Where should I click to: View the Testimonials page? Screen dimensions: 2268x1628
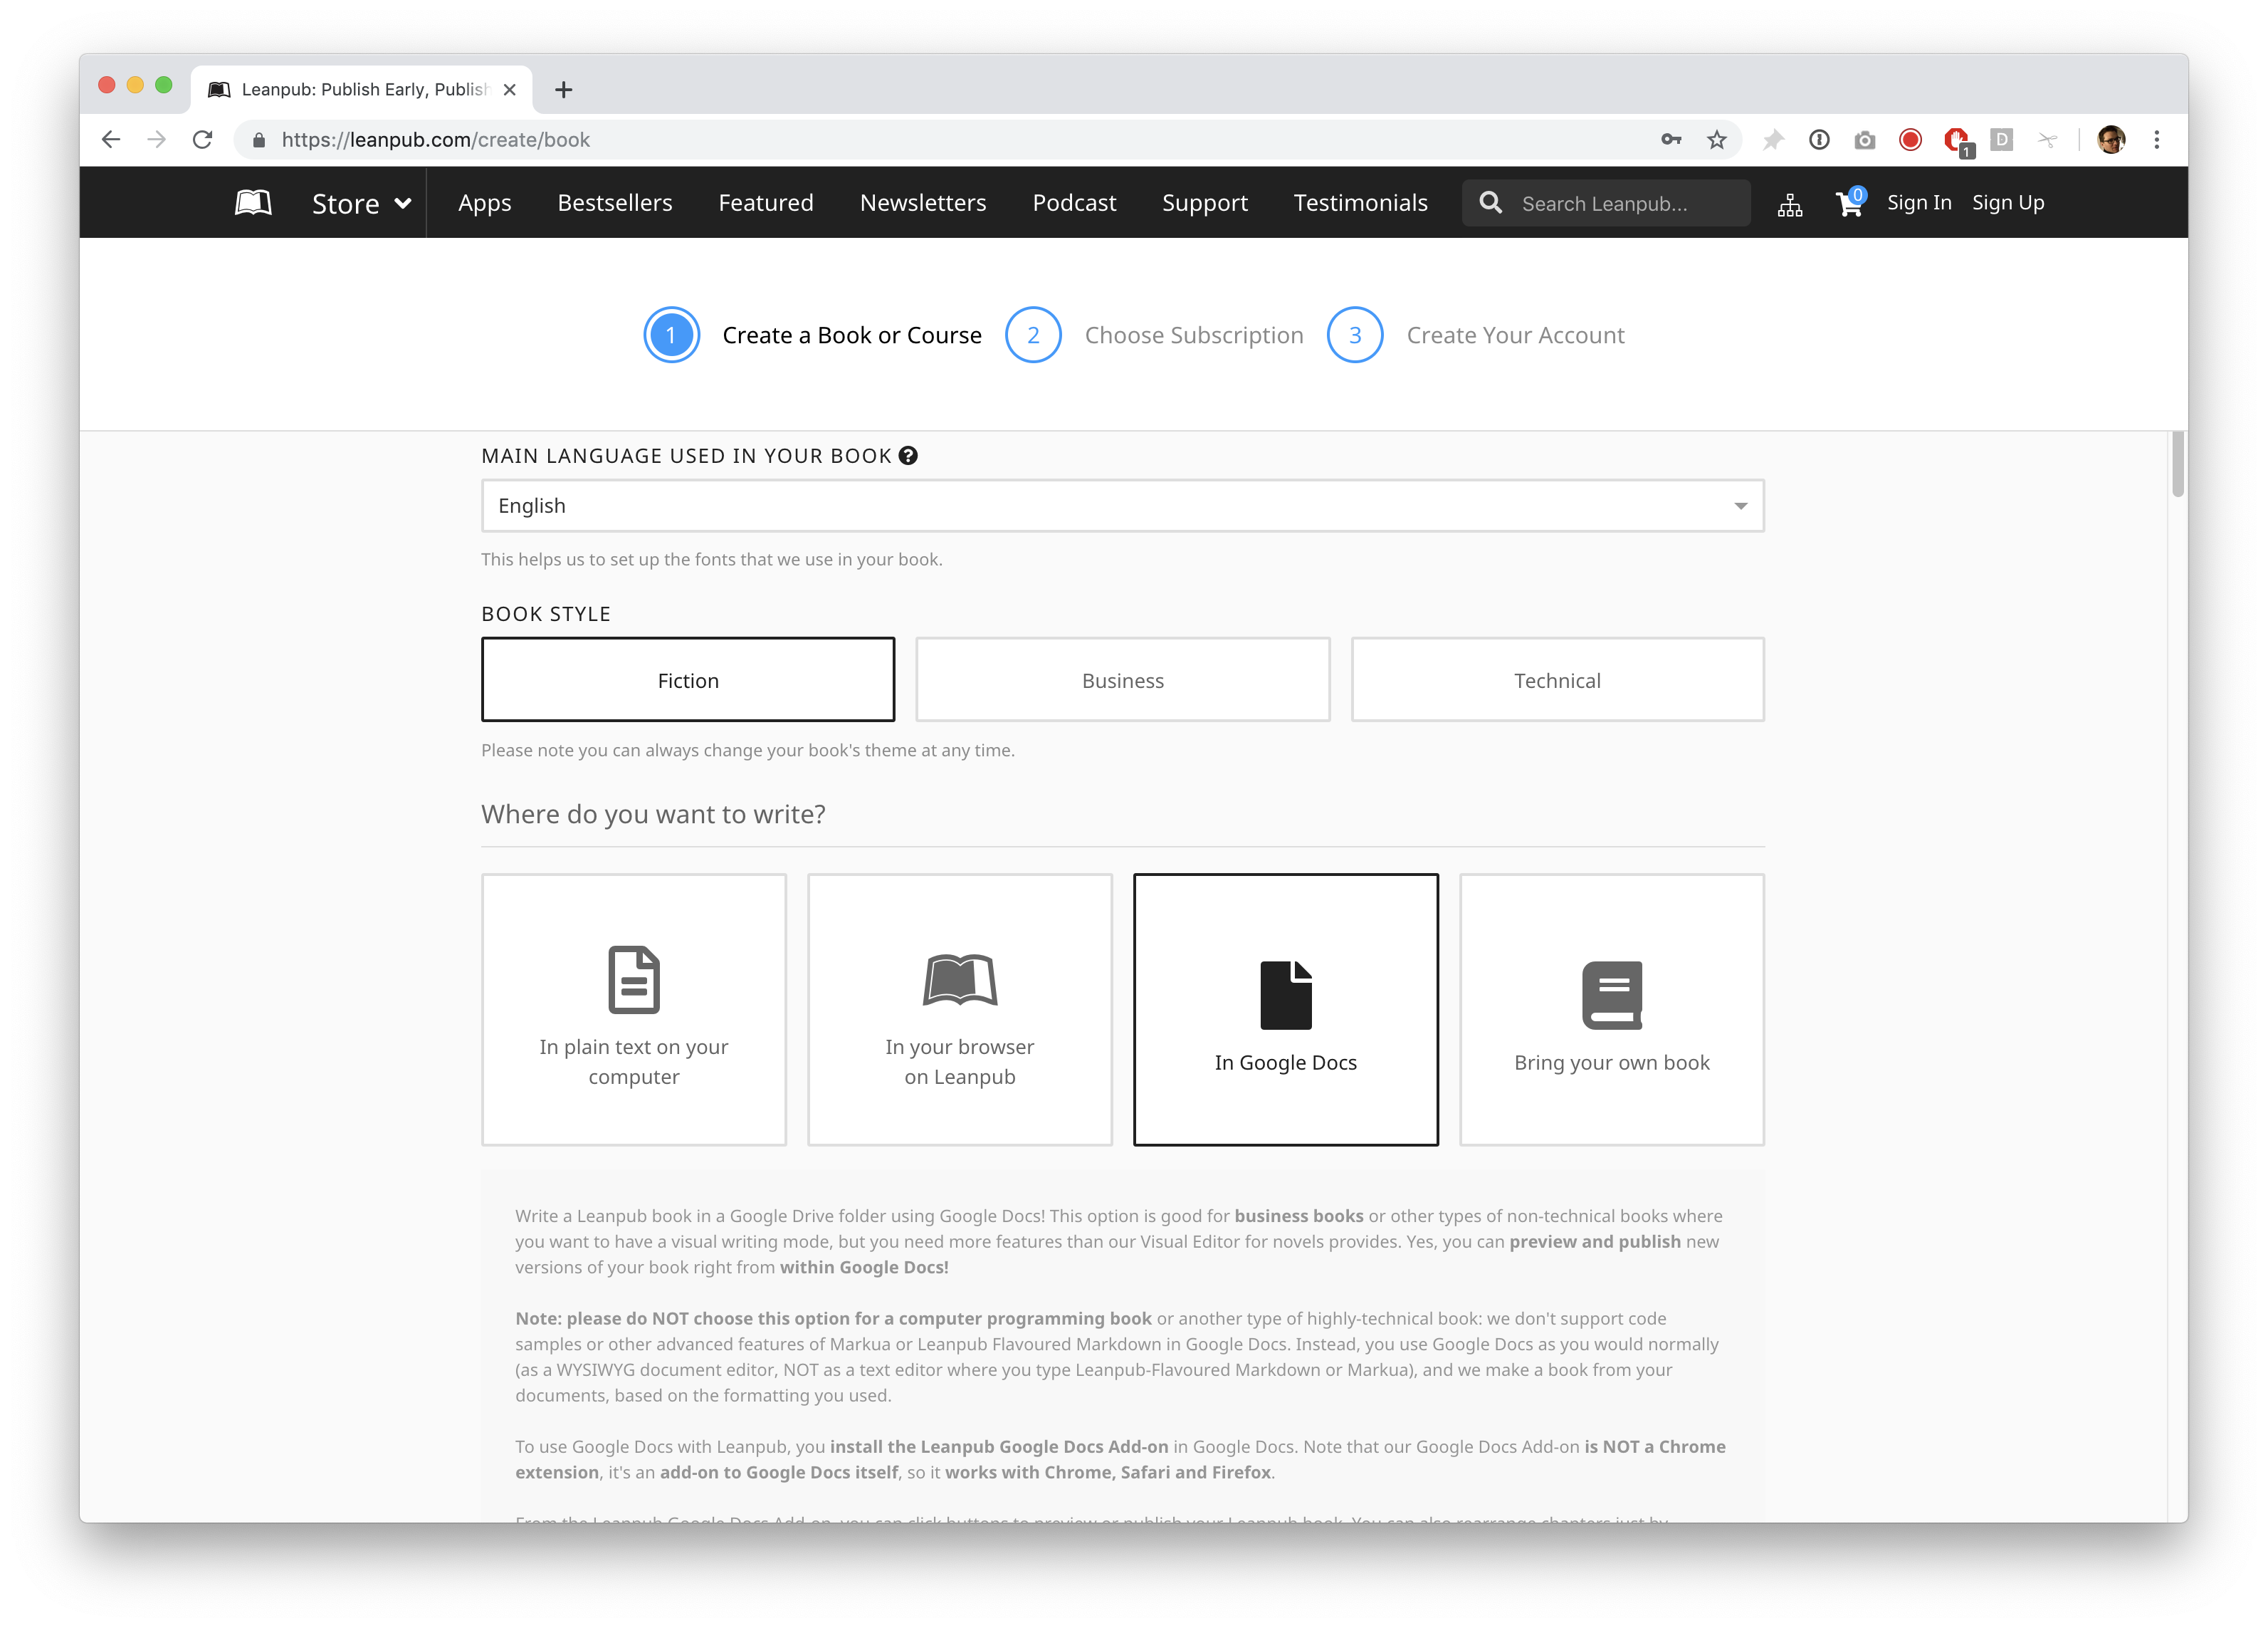click(x=1360, y=203)
